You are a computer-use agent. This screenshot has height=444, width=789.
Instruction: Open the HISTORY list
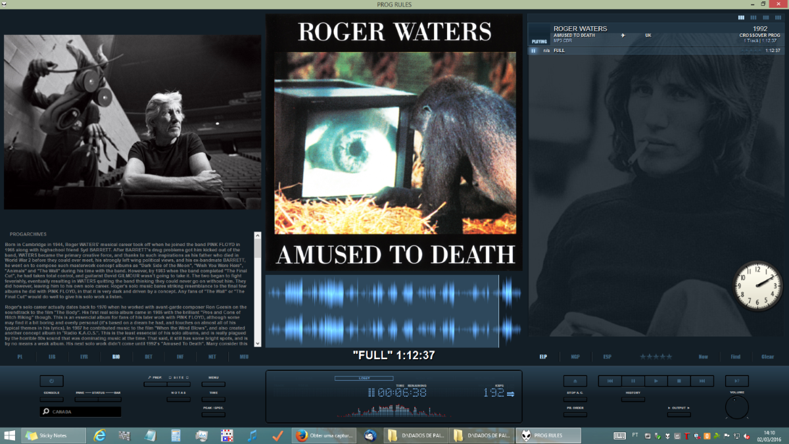(633, 399)
